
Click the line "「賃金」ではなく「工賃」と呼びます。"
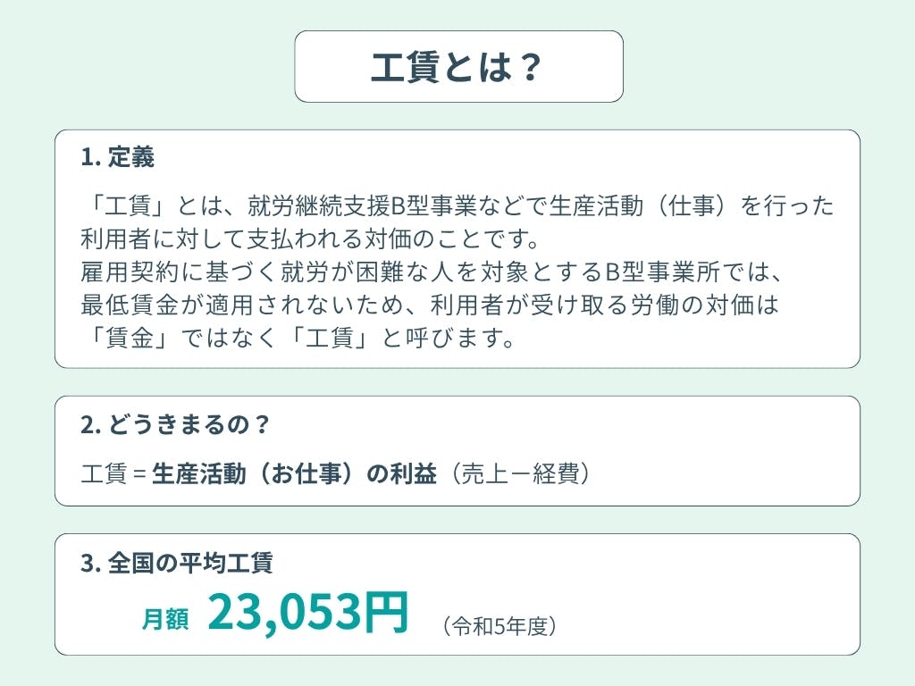point(298,338)
